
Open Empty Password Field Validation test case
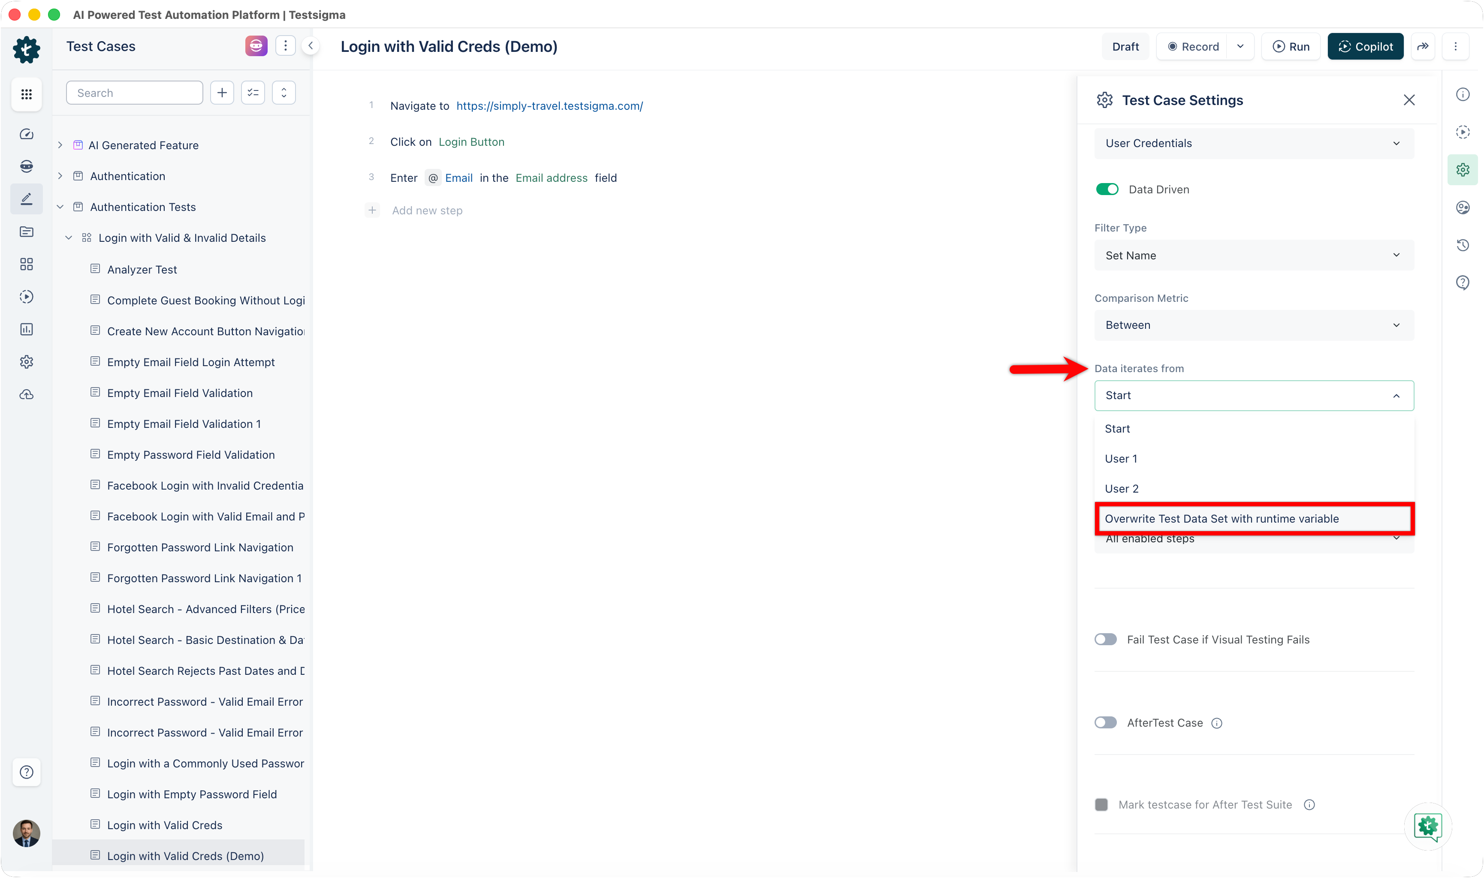tap(190, 455)
